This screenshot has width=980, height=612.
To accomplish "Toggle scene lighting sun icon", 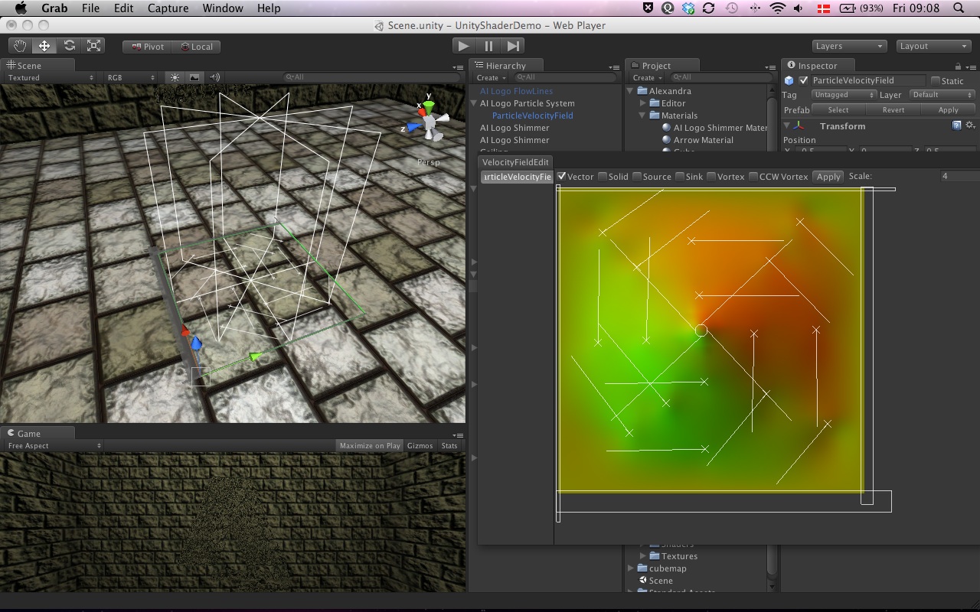I will (x=175, y=77).
